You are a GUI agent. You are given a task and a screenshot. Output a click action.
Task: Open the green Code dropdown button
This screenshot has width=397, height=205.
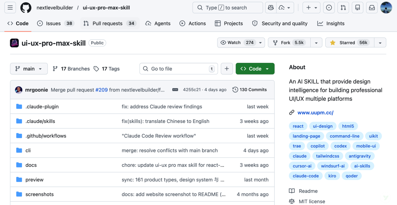[255, 69]
